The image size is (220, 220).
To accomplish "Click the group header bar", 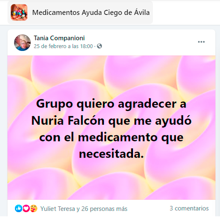I will tap(80, 12).
